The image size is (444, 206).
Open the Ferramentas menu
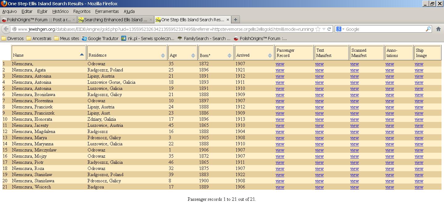[107, 11]
